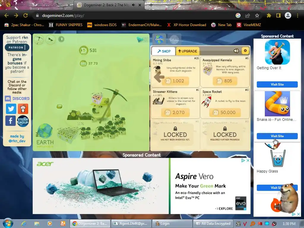Screen dimensions: 304x228
Task: Click the diamond gem counter icon
Action: pos(140,39)
